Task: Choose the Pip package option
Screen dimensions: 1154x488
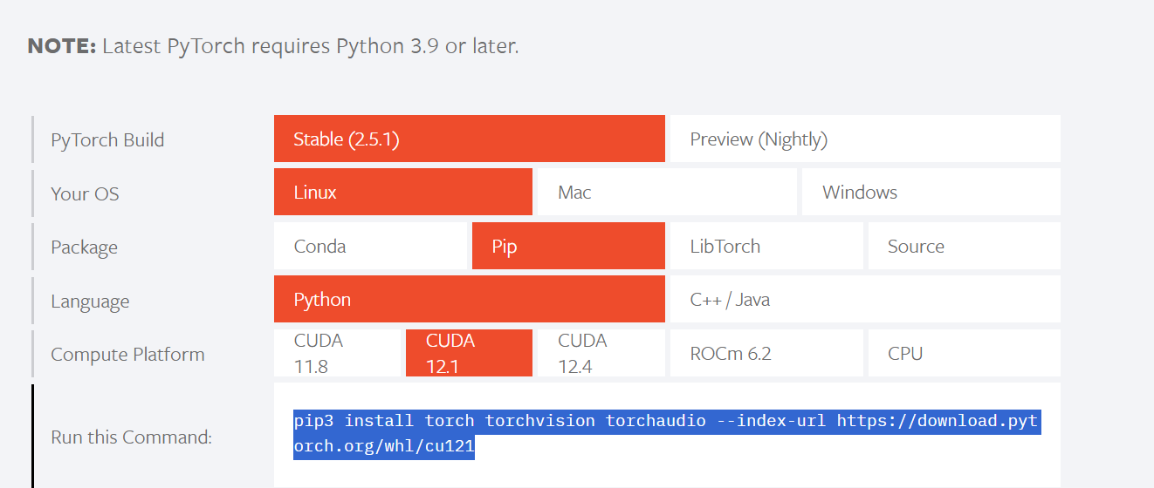Action: [x=567, y=247]
